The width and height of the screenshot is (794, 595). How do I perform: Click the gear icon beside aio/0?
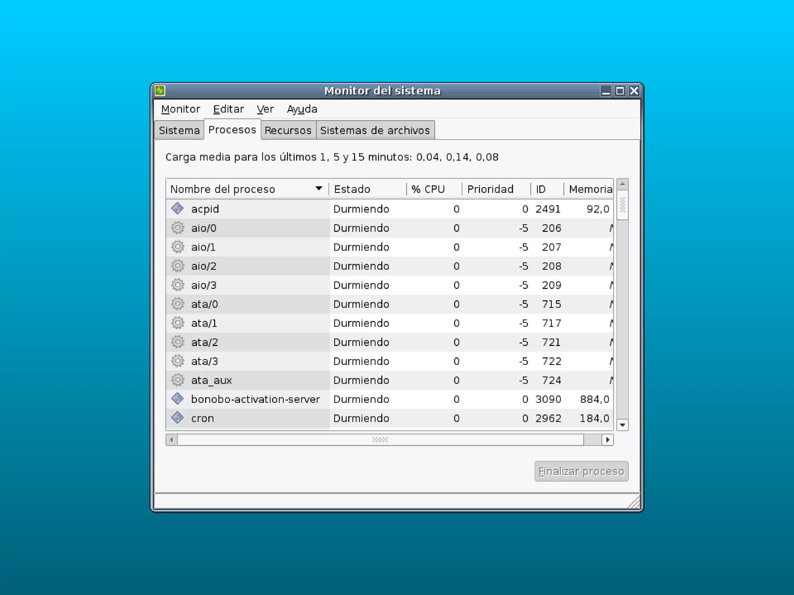click(x=178, y=228)
